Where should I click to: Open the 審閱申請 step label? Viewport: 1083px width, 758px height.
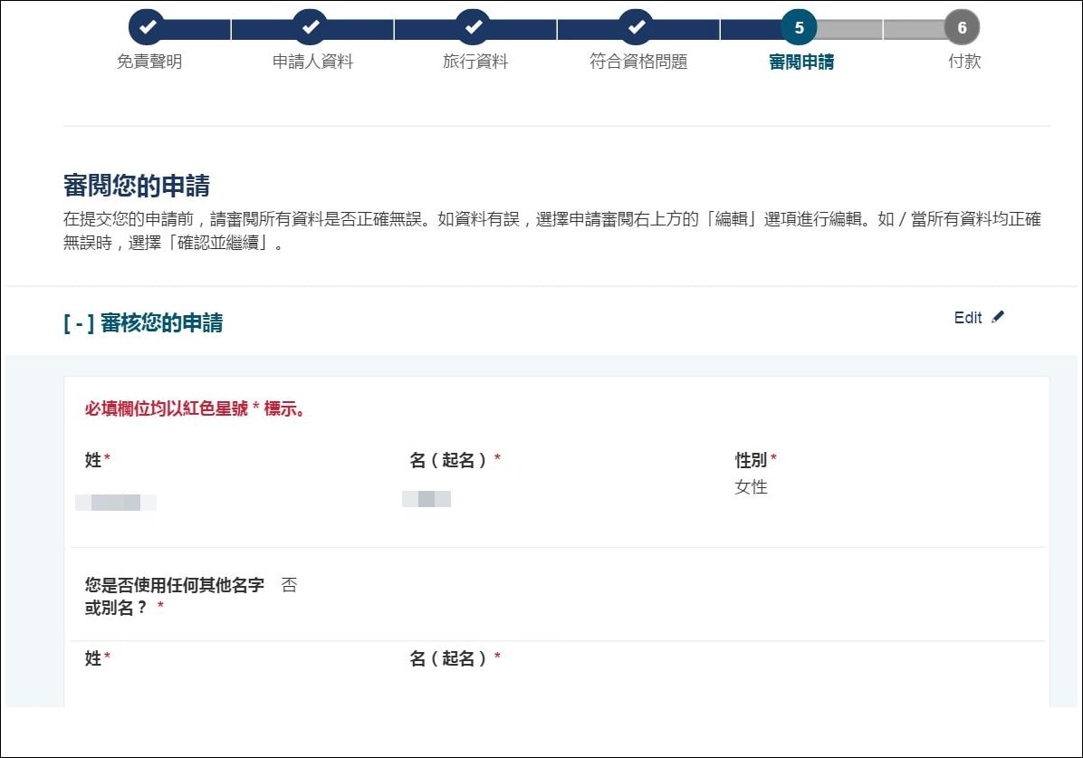pyautogui.click(x=801, y=62)
